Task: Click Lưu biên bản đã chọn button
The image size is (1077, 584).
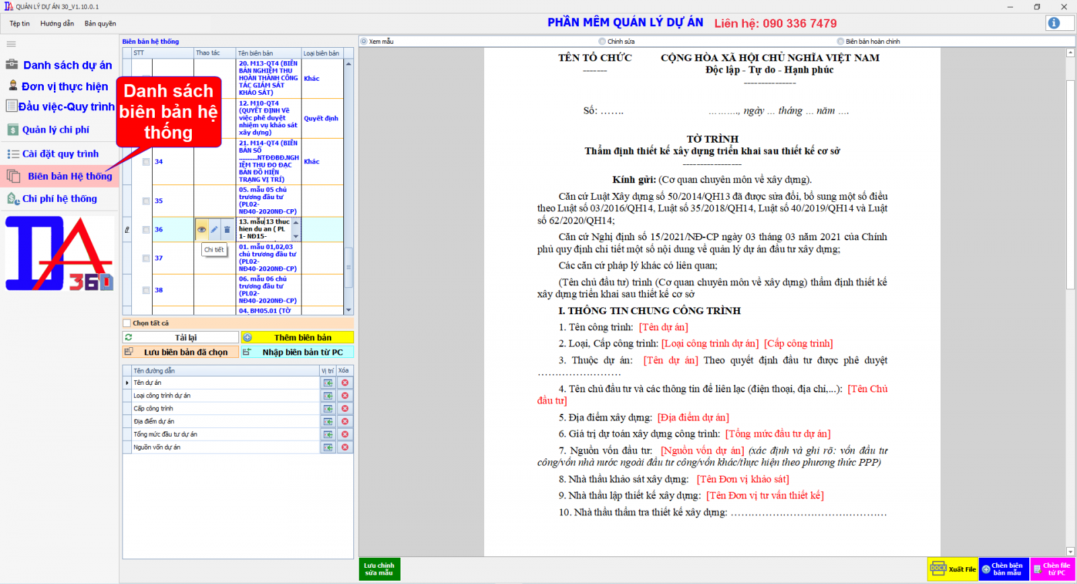Action: tap(180, 352)
